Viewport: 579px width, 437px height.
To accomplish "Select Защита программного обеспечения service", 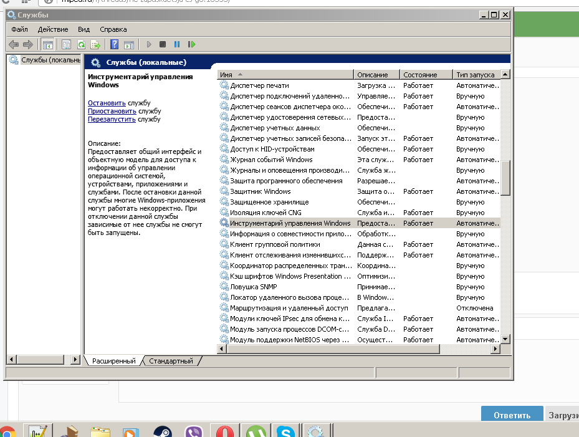I will click(286, 181).
